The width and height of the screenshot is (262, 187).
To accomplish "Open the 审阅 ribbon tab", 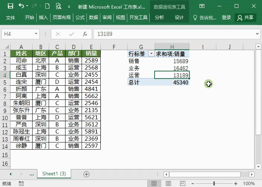I will point(107,17).
